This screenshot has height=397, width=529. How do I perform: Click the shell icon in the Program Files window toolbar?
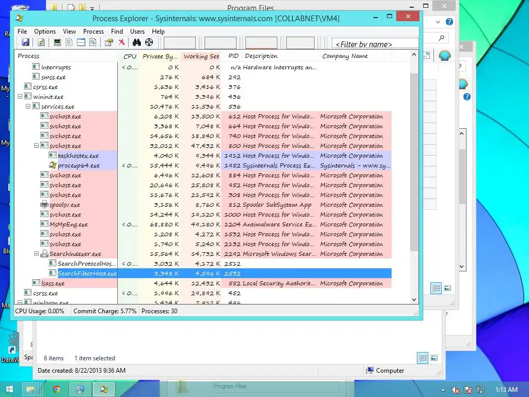pyautogui.click(x=445, y=55)
